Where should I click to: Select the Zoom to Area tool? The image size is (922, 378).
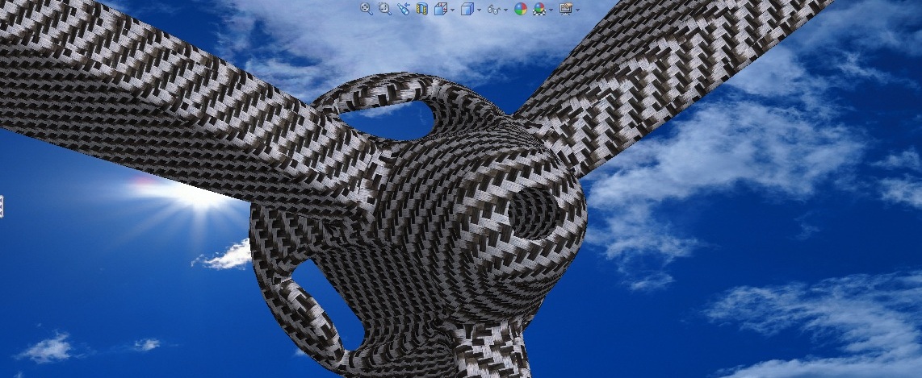pyautogui.click(x=385, y=9)
